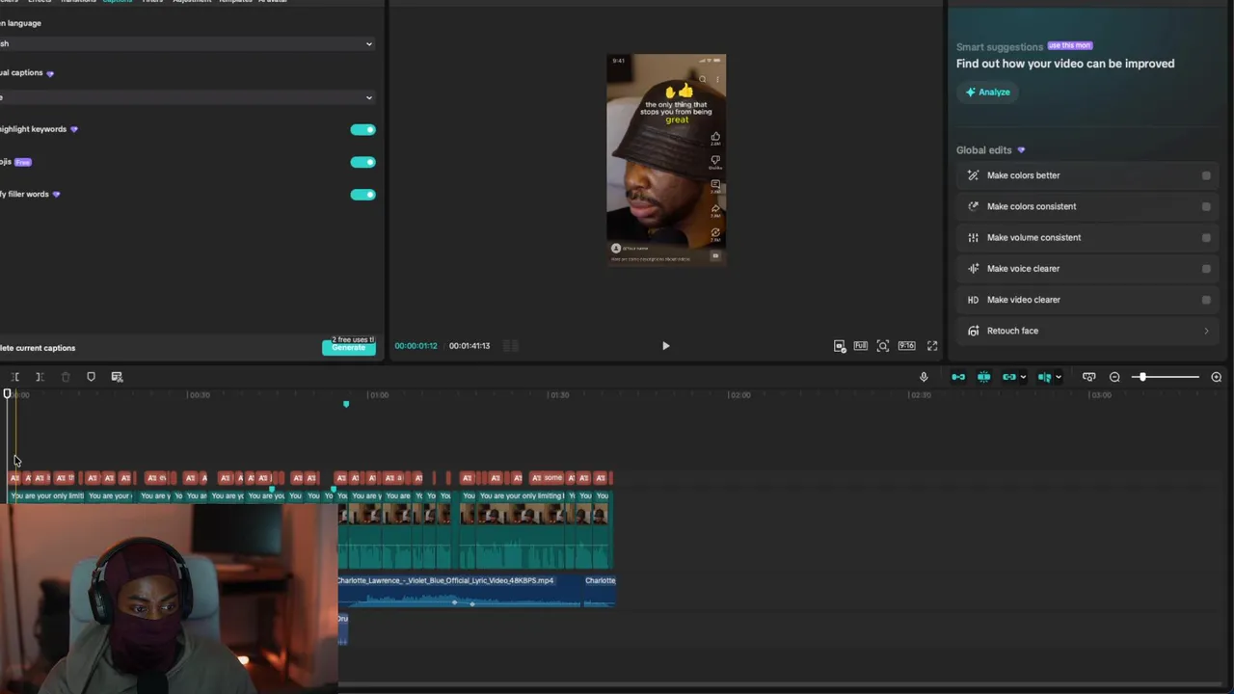The image size is (1234, 694).
Task: Click the focus frame scan icon under preview
Action: point(883,346)
